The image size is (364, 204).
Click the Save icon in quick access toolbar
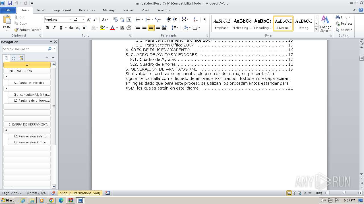10,3
